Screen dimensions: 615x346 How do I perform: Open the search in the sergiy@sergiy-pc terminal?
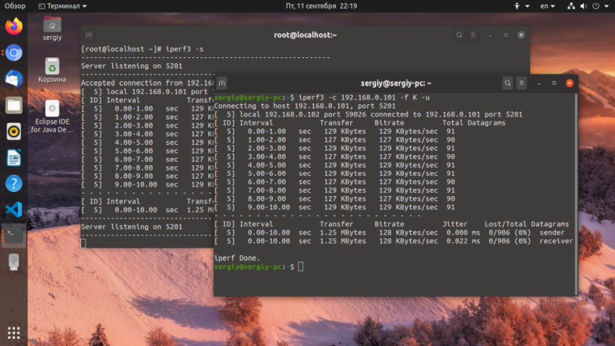click(x=508, y=83)
